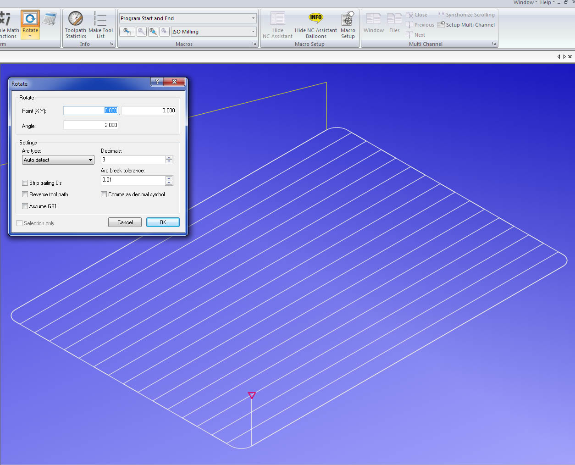Click the document tab scroll-right arrow

coord(564,57)
